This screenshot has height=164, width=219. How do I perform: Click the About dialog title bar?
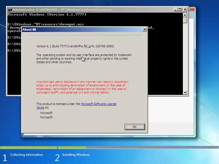pyautogui.click(x=85, y=30)
